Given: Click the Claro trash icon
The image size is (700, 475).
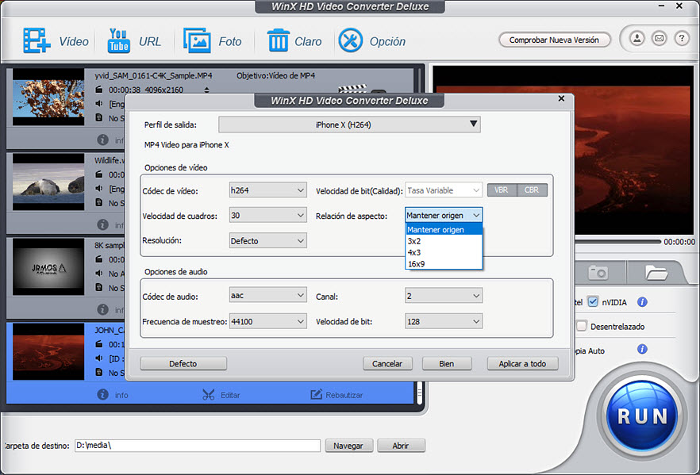Looking at the screenshot, I should [x=279, y=40].
